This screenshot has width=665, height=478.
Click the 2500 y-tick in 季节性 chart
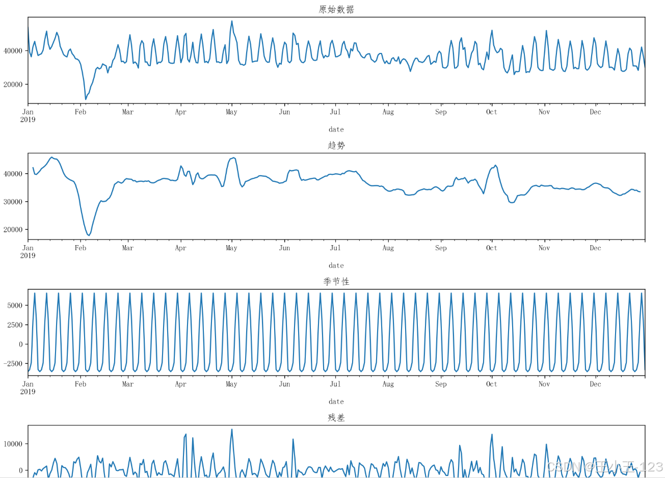15,325
